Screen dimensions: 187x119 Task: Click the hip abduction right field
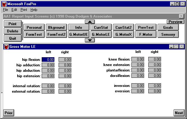(65, 71)
